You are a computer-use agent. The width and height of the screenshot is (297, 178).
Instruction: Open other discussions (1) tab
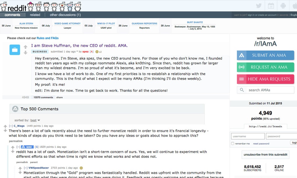point(65,15)
